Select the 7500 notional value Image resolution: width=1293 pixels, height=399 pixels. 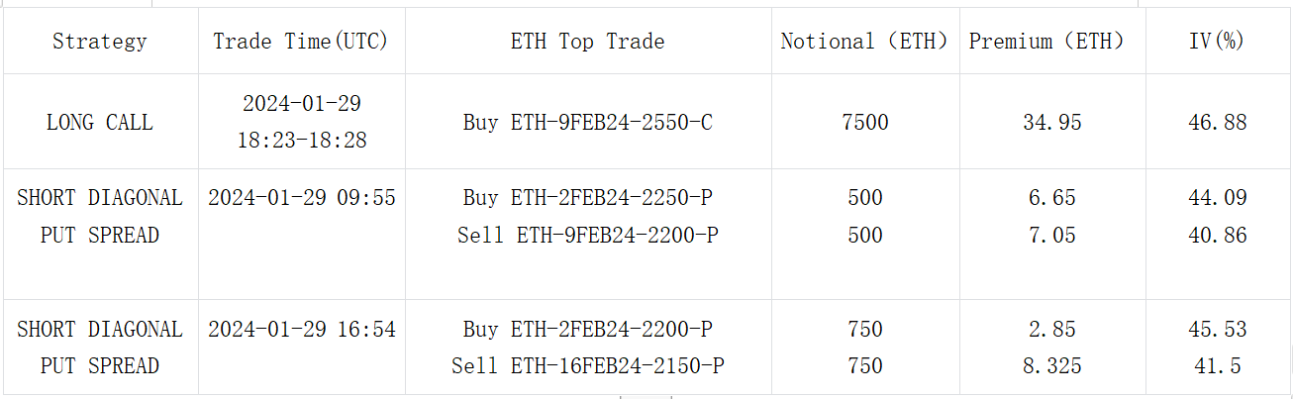(865, 123)
